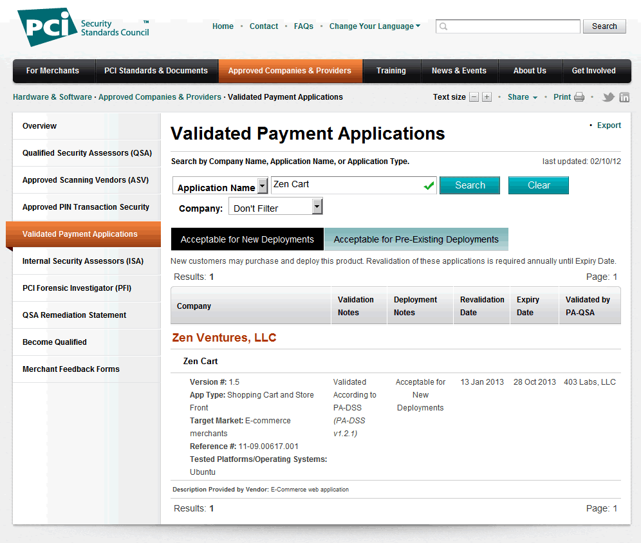This screenshot has height=543, width=641.
Task: Select the Acceptable for New Deployments tab
Action: [x=247, y=239]
